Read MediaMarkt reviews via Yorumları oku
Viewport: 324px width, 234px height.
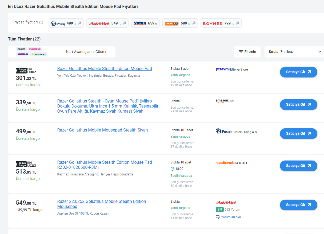tap(231, 217)
